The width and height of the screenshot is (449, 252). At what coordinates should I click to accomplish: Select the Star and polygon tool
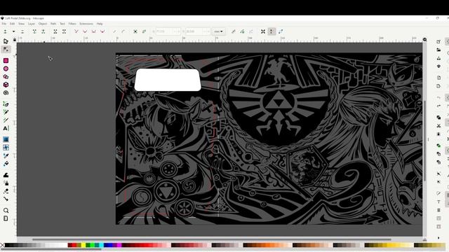[x=6, y=76]
